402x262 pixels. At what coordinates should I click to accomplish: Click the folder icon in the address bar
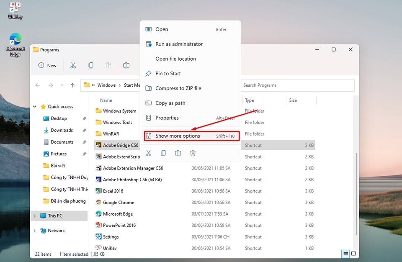[x=86, y=85]
